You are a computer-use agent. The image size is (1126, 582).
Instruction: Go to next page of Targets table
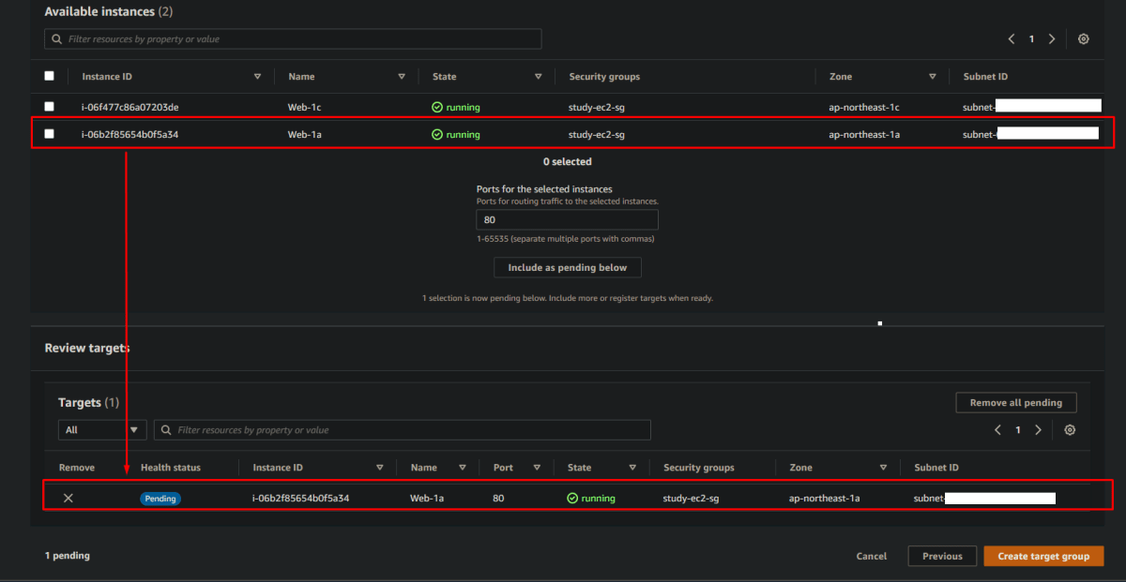pyautogui.click(x=1038, y=430)
